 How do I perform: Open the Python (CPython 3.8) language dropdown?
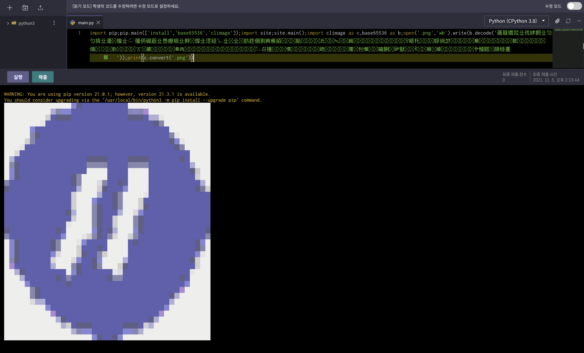tap(512, 21)
